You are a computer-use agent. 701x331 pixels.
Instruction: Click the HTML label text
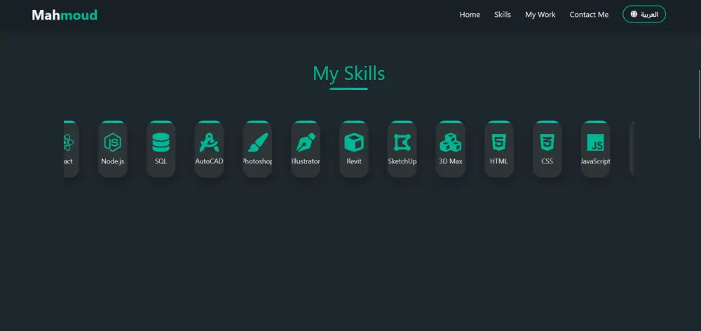coord(499,161)
